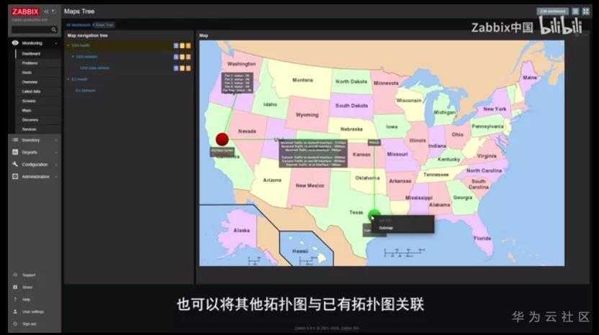Click the Reports chart icon
599x335 pixels.
click(15, 152)
